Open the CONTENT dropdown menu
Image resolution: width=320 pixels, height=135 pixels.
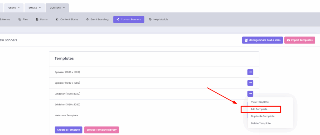57,7
